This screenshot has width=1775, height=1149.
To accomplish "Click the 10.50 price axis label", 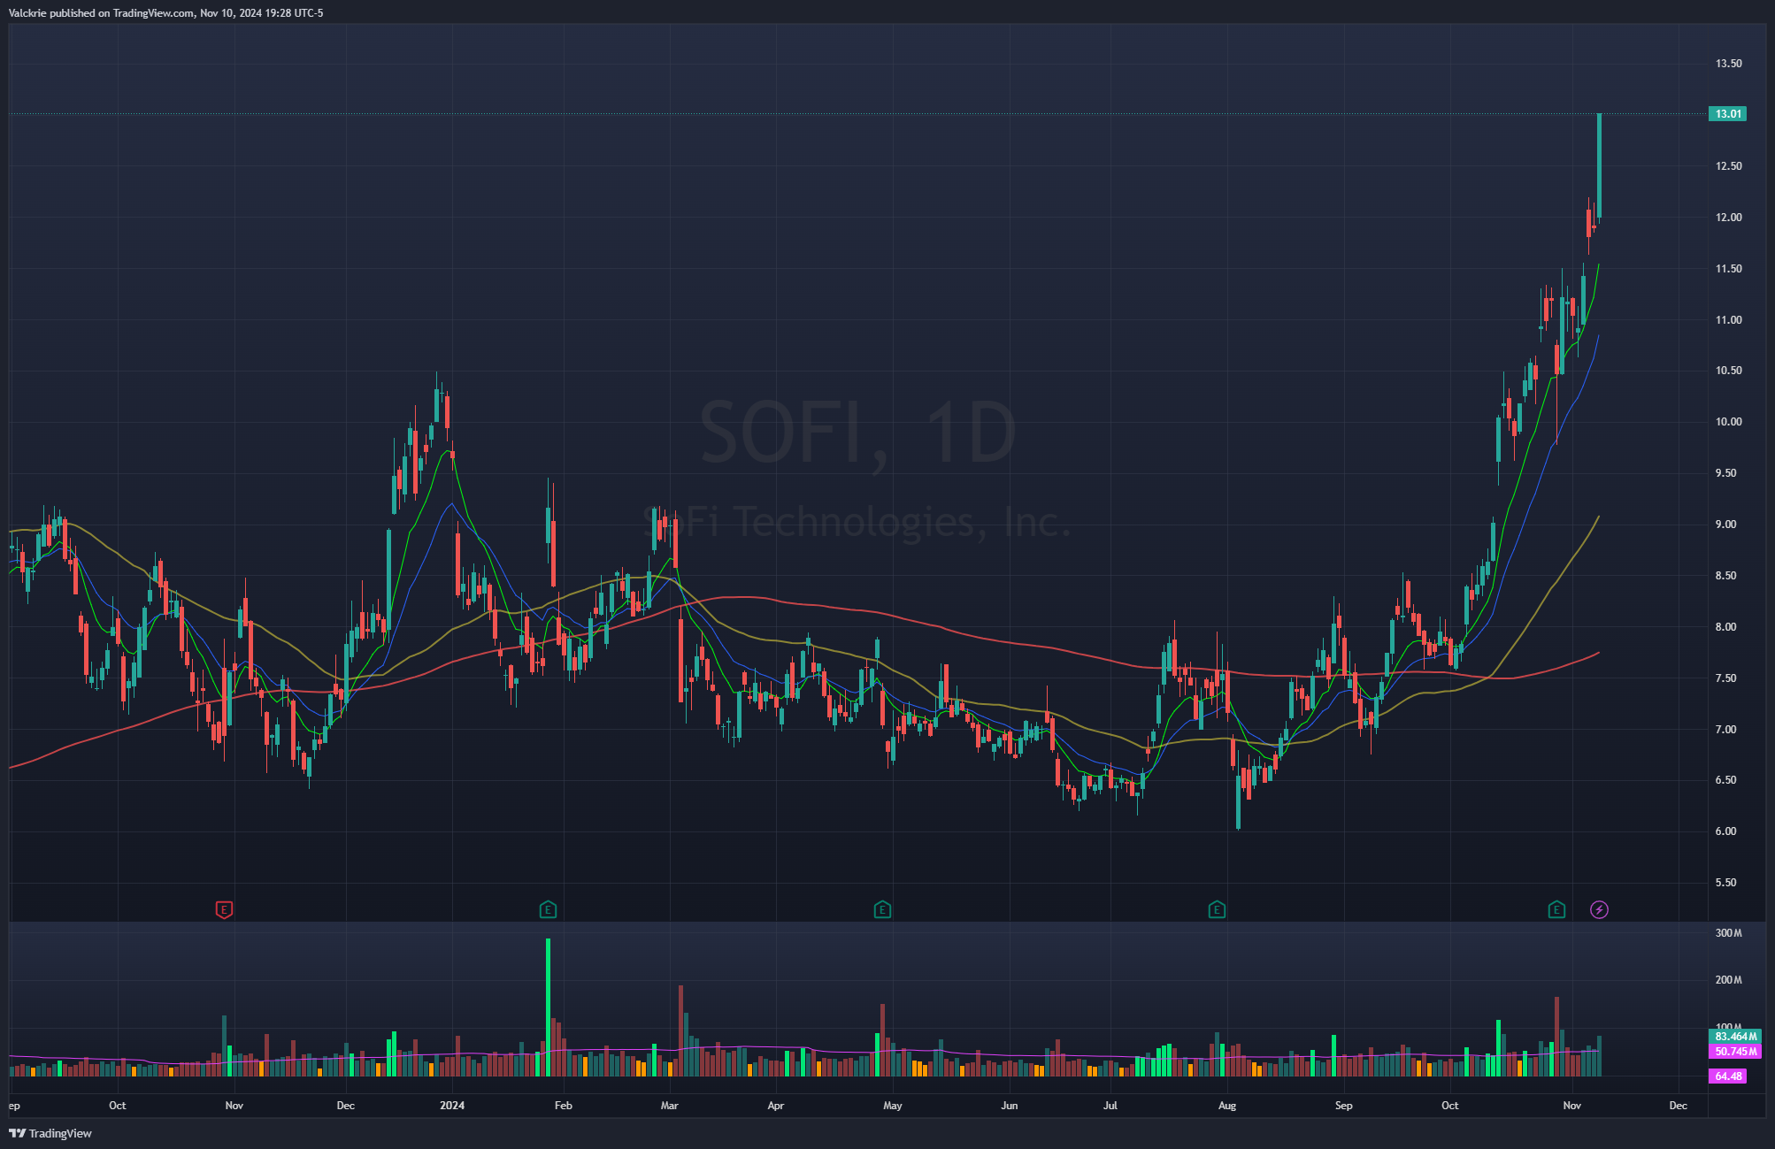I will 1728,371.
